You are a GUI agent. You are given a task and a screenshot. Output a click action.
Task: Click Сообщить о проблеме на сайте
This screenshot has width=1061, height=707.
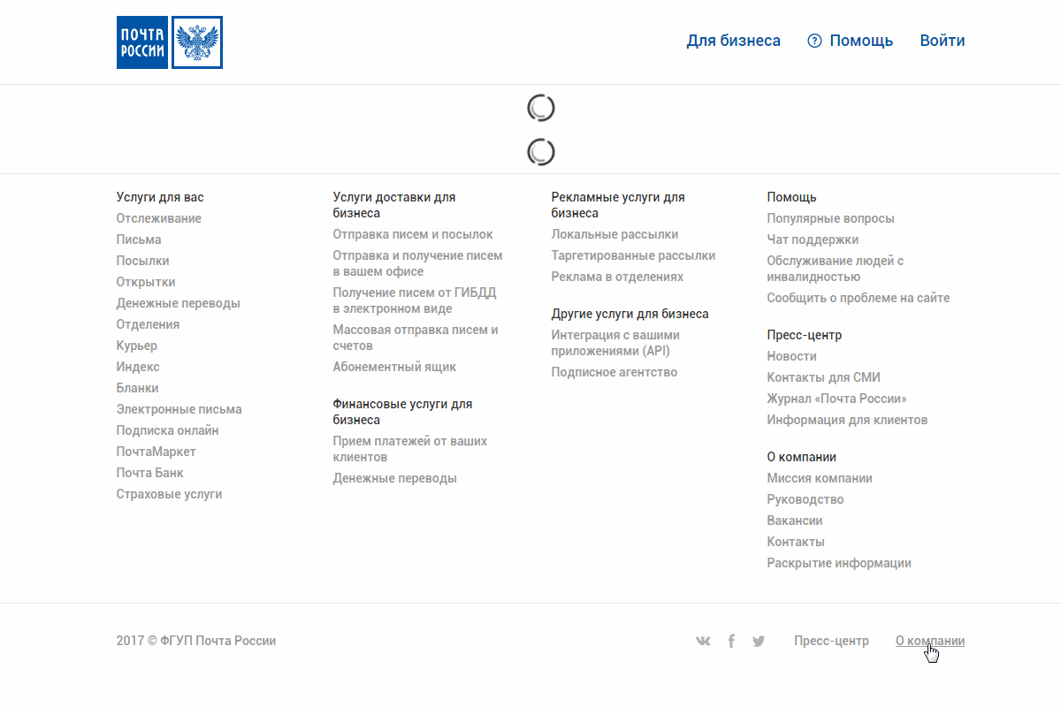[x=859, y=298]
